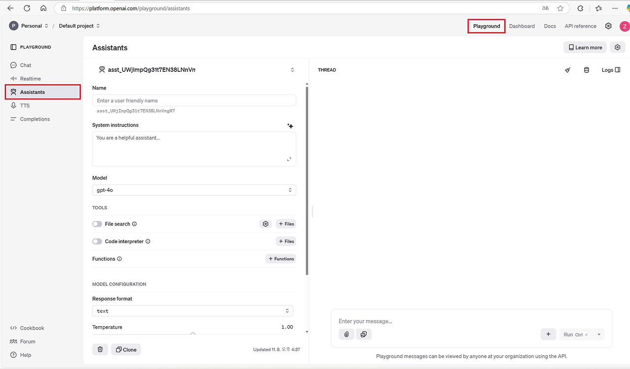Expand the System instructions editor
The image size is (630, 369).
[x=289, y=159]
